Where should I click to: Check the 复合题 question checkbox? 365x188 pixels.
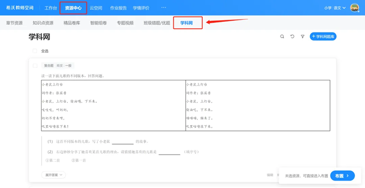pos(35,66)
